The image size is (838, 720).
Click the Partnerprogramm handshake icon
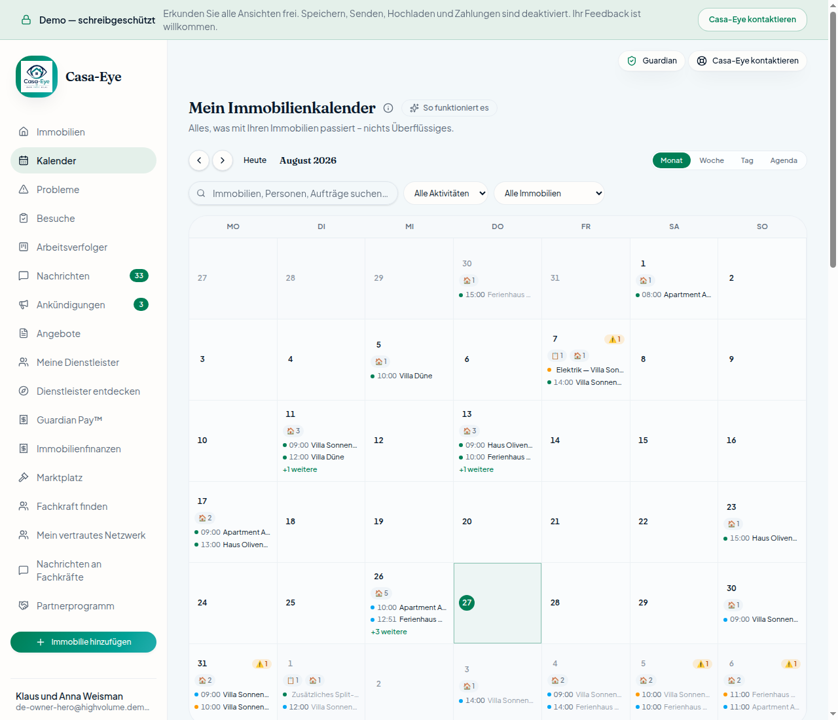click(24, 605)
